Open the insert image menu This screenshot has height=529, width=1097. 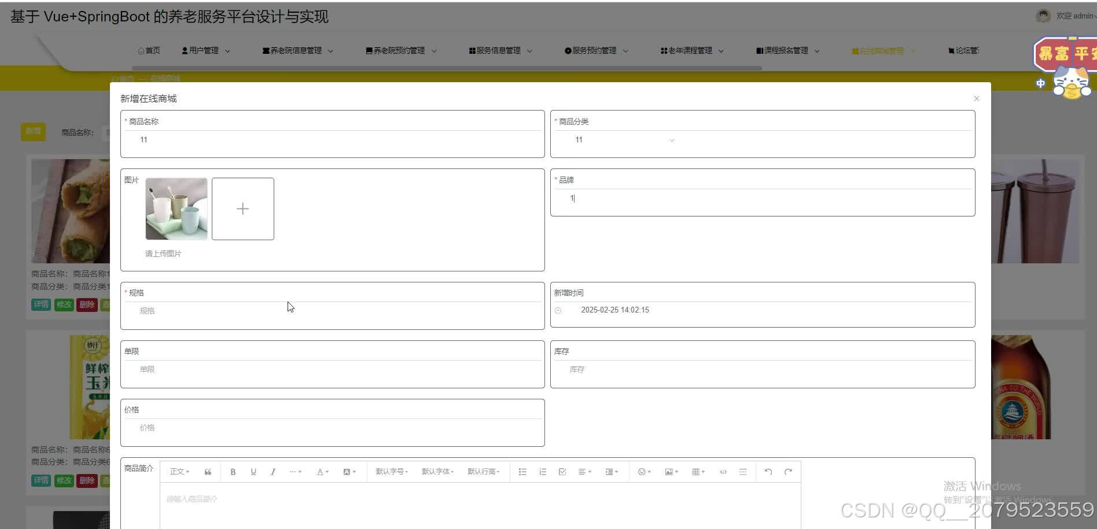[671, 472]
